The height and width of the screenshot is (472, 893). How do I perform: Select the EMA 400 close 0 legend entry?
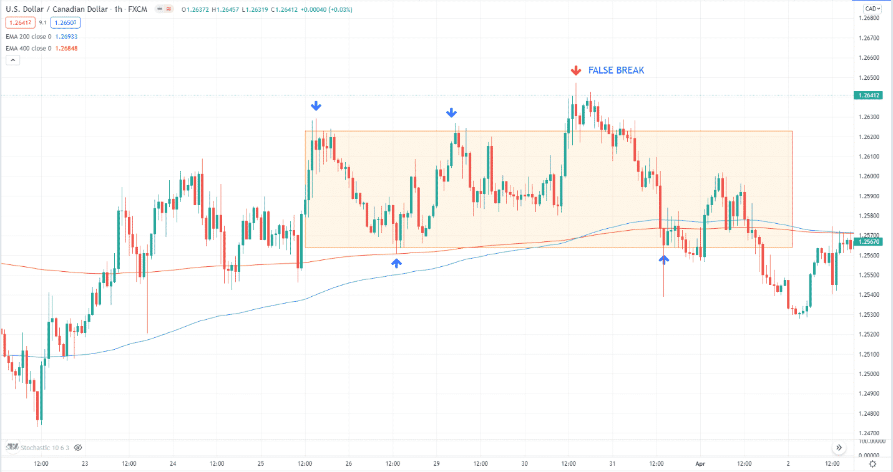click(x=29, y=48)
